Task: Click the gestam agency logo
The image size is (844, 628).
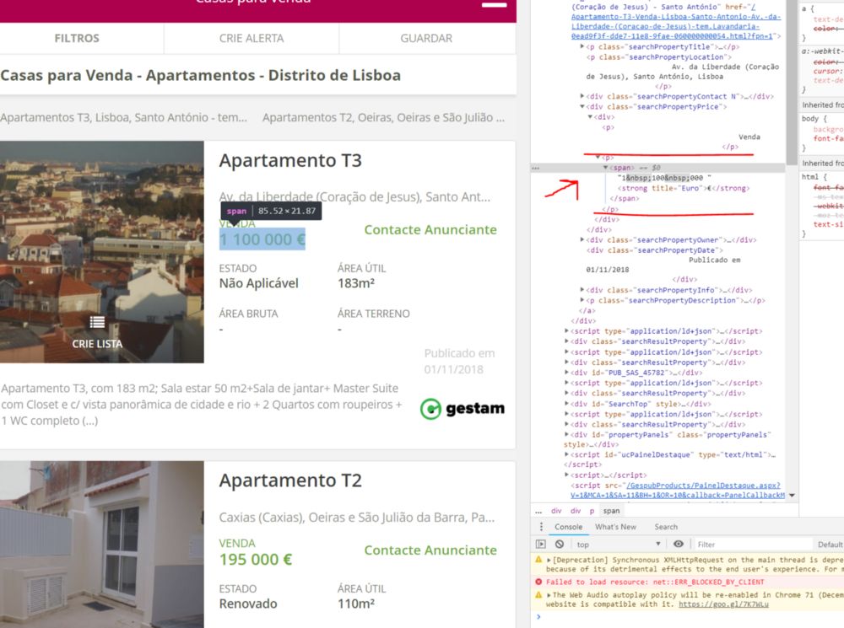Action: click(x=463, y=409)
